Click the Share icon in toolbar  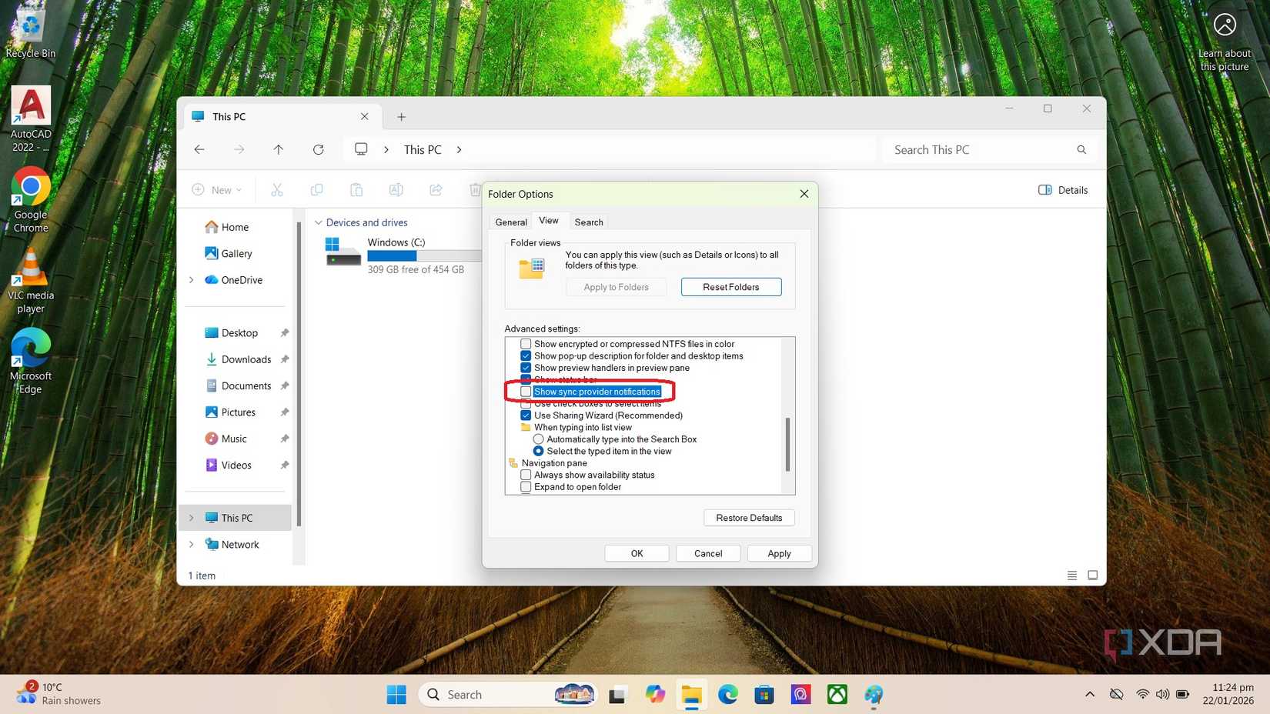click(x=436, y=189)
